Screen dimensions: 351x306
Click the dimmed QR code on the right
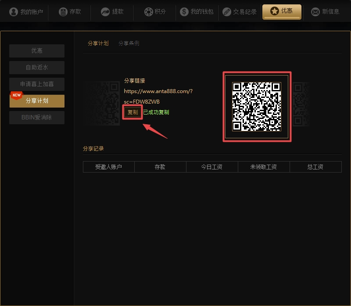pos(301,104)
